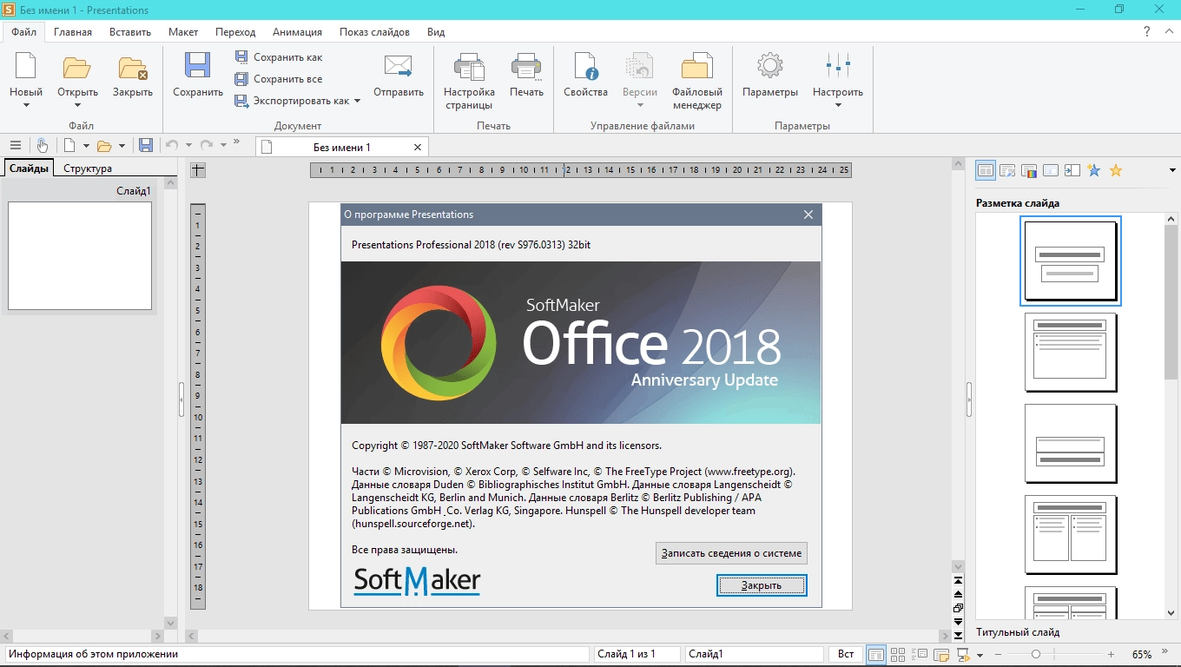Choose Сохранить все in the ribbon
This screenshot has width=1181, height=667.
coord(279,79)
